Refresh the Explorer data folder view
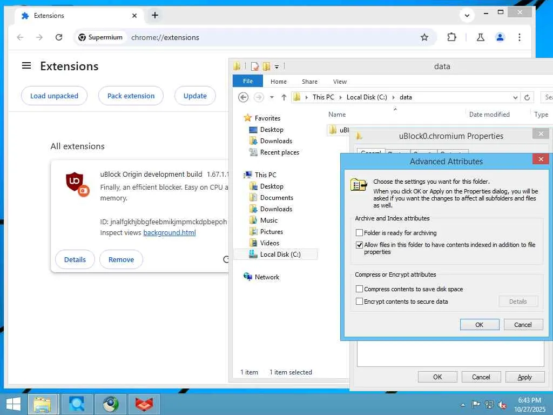Screen dimensions: 553x415 [x=527, y=97]
